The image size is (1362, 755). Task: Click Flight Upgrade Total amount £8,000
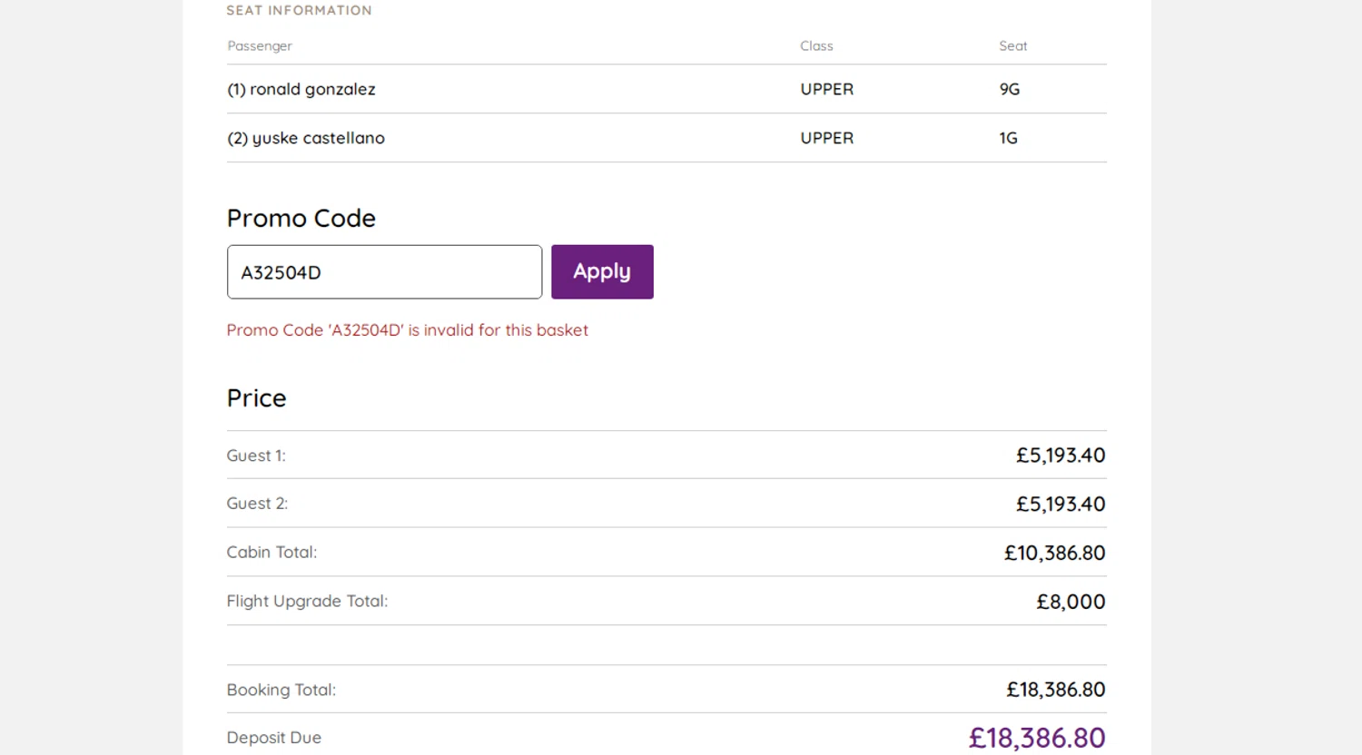1071,602
